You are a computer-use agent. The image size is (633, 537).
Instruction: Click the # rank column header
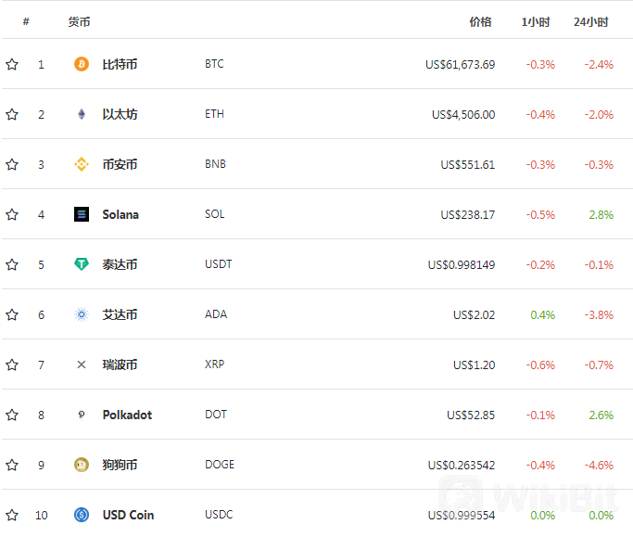(26, 22)
